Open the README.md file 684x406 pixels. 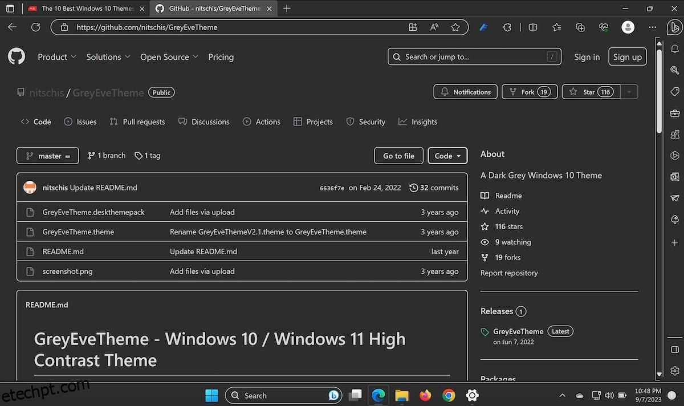[63, 251]
